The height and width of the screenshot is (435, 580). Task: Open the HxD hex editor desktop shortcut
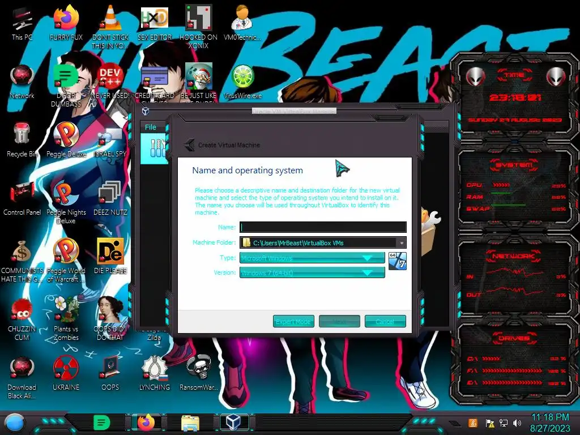(x=155, y=23)
